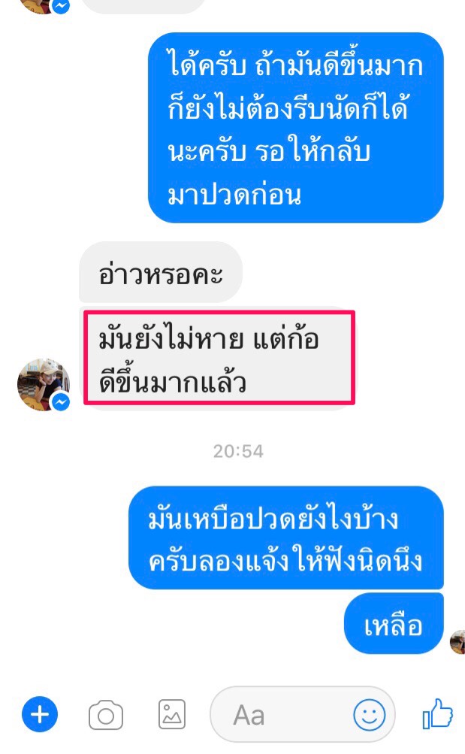Tap the sender's profile picture
Viewport: 465px width, 754px height.
(x=44, y=384)
